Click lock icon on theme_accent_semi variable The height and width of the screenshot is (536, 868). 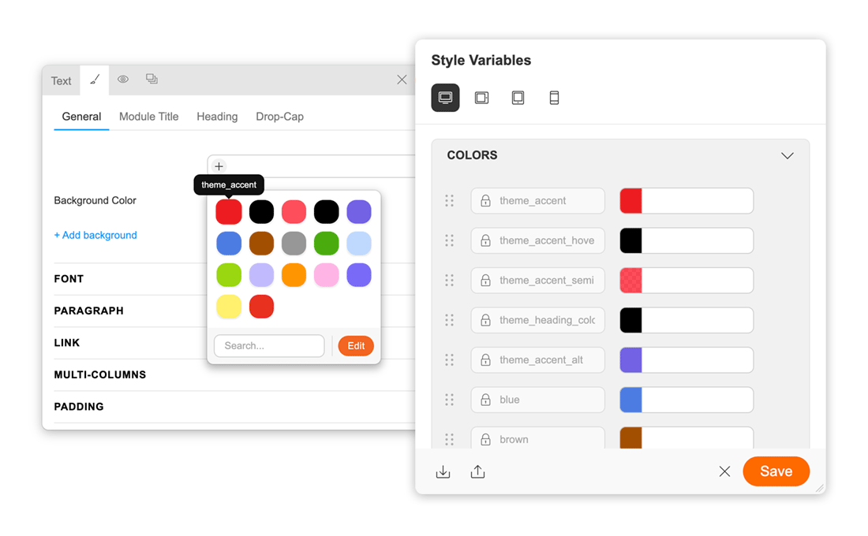tap(485, 280)
